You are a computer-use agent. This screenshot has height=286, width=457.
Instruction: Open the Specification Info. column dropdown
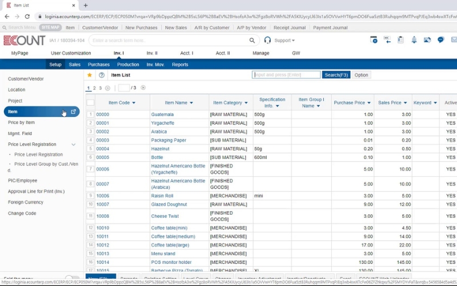coord(278,106)
